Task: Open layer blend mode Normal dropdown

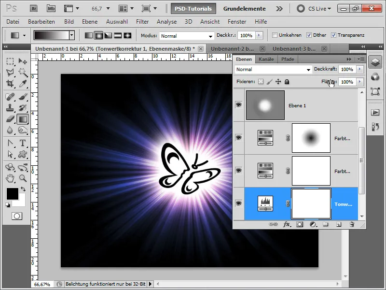Action: pos(273,70)
